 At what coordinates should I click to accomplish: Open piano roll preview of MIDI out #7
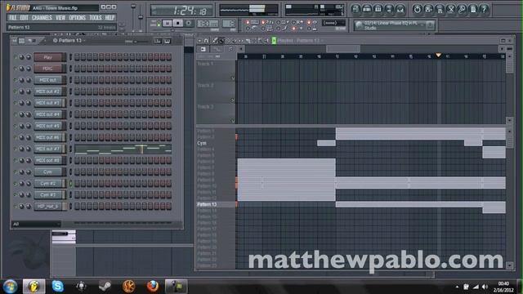click(x=123, y=149)
